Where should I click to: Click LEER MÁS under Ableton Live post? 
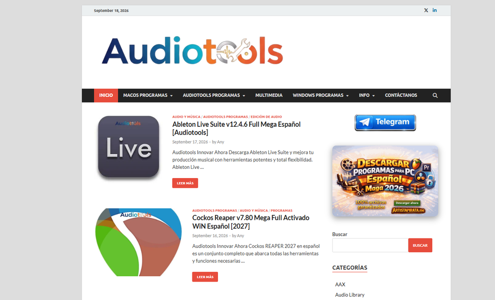coord(185,183)
